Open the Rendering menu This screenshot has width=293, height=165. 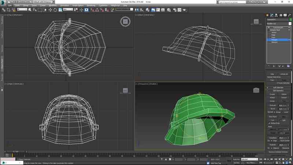tap(91, 5)
